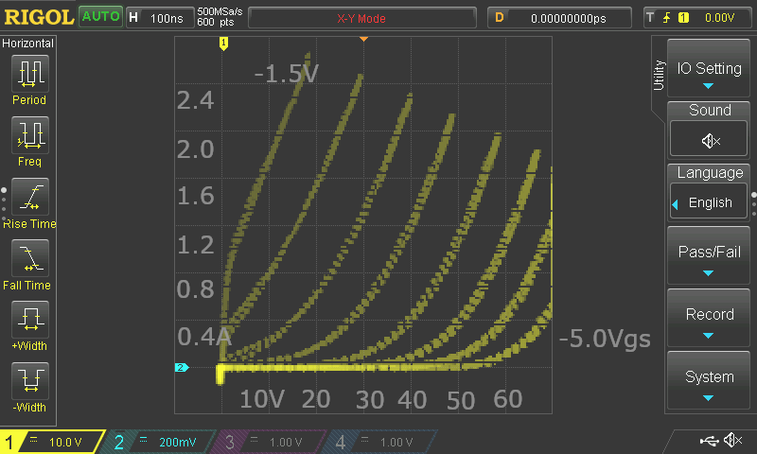Click the RIGOL logo
This screenshot has width=757, height=454.
[x=39, y=17]
